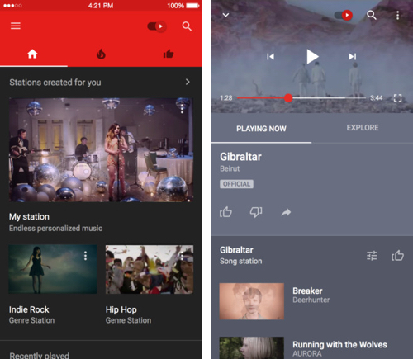The image size is (413, 359).
Task: Toggle the video switch on the player screen
Action: pos(344,15)
